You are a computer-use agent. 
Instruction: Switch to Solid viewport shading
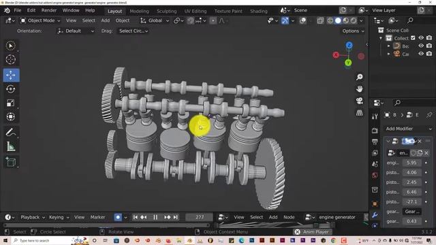(338, 20)
